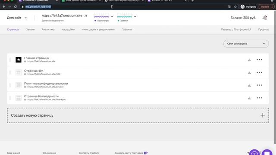
Task: Open three-dot menu for Страница благодарности
Action: [259, 98]
